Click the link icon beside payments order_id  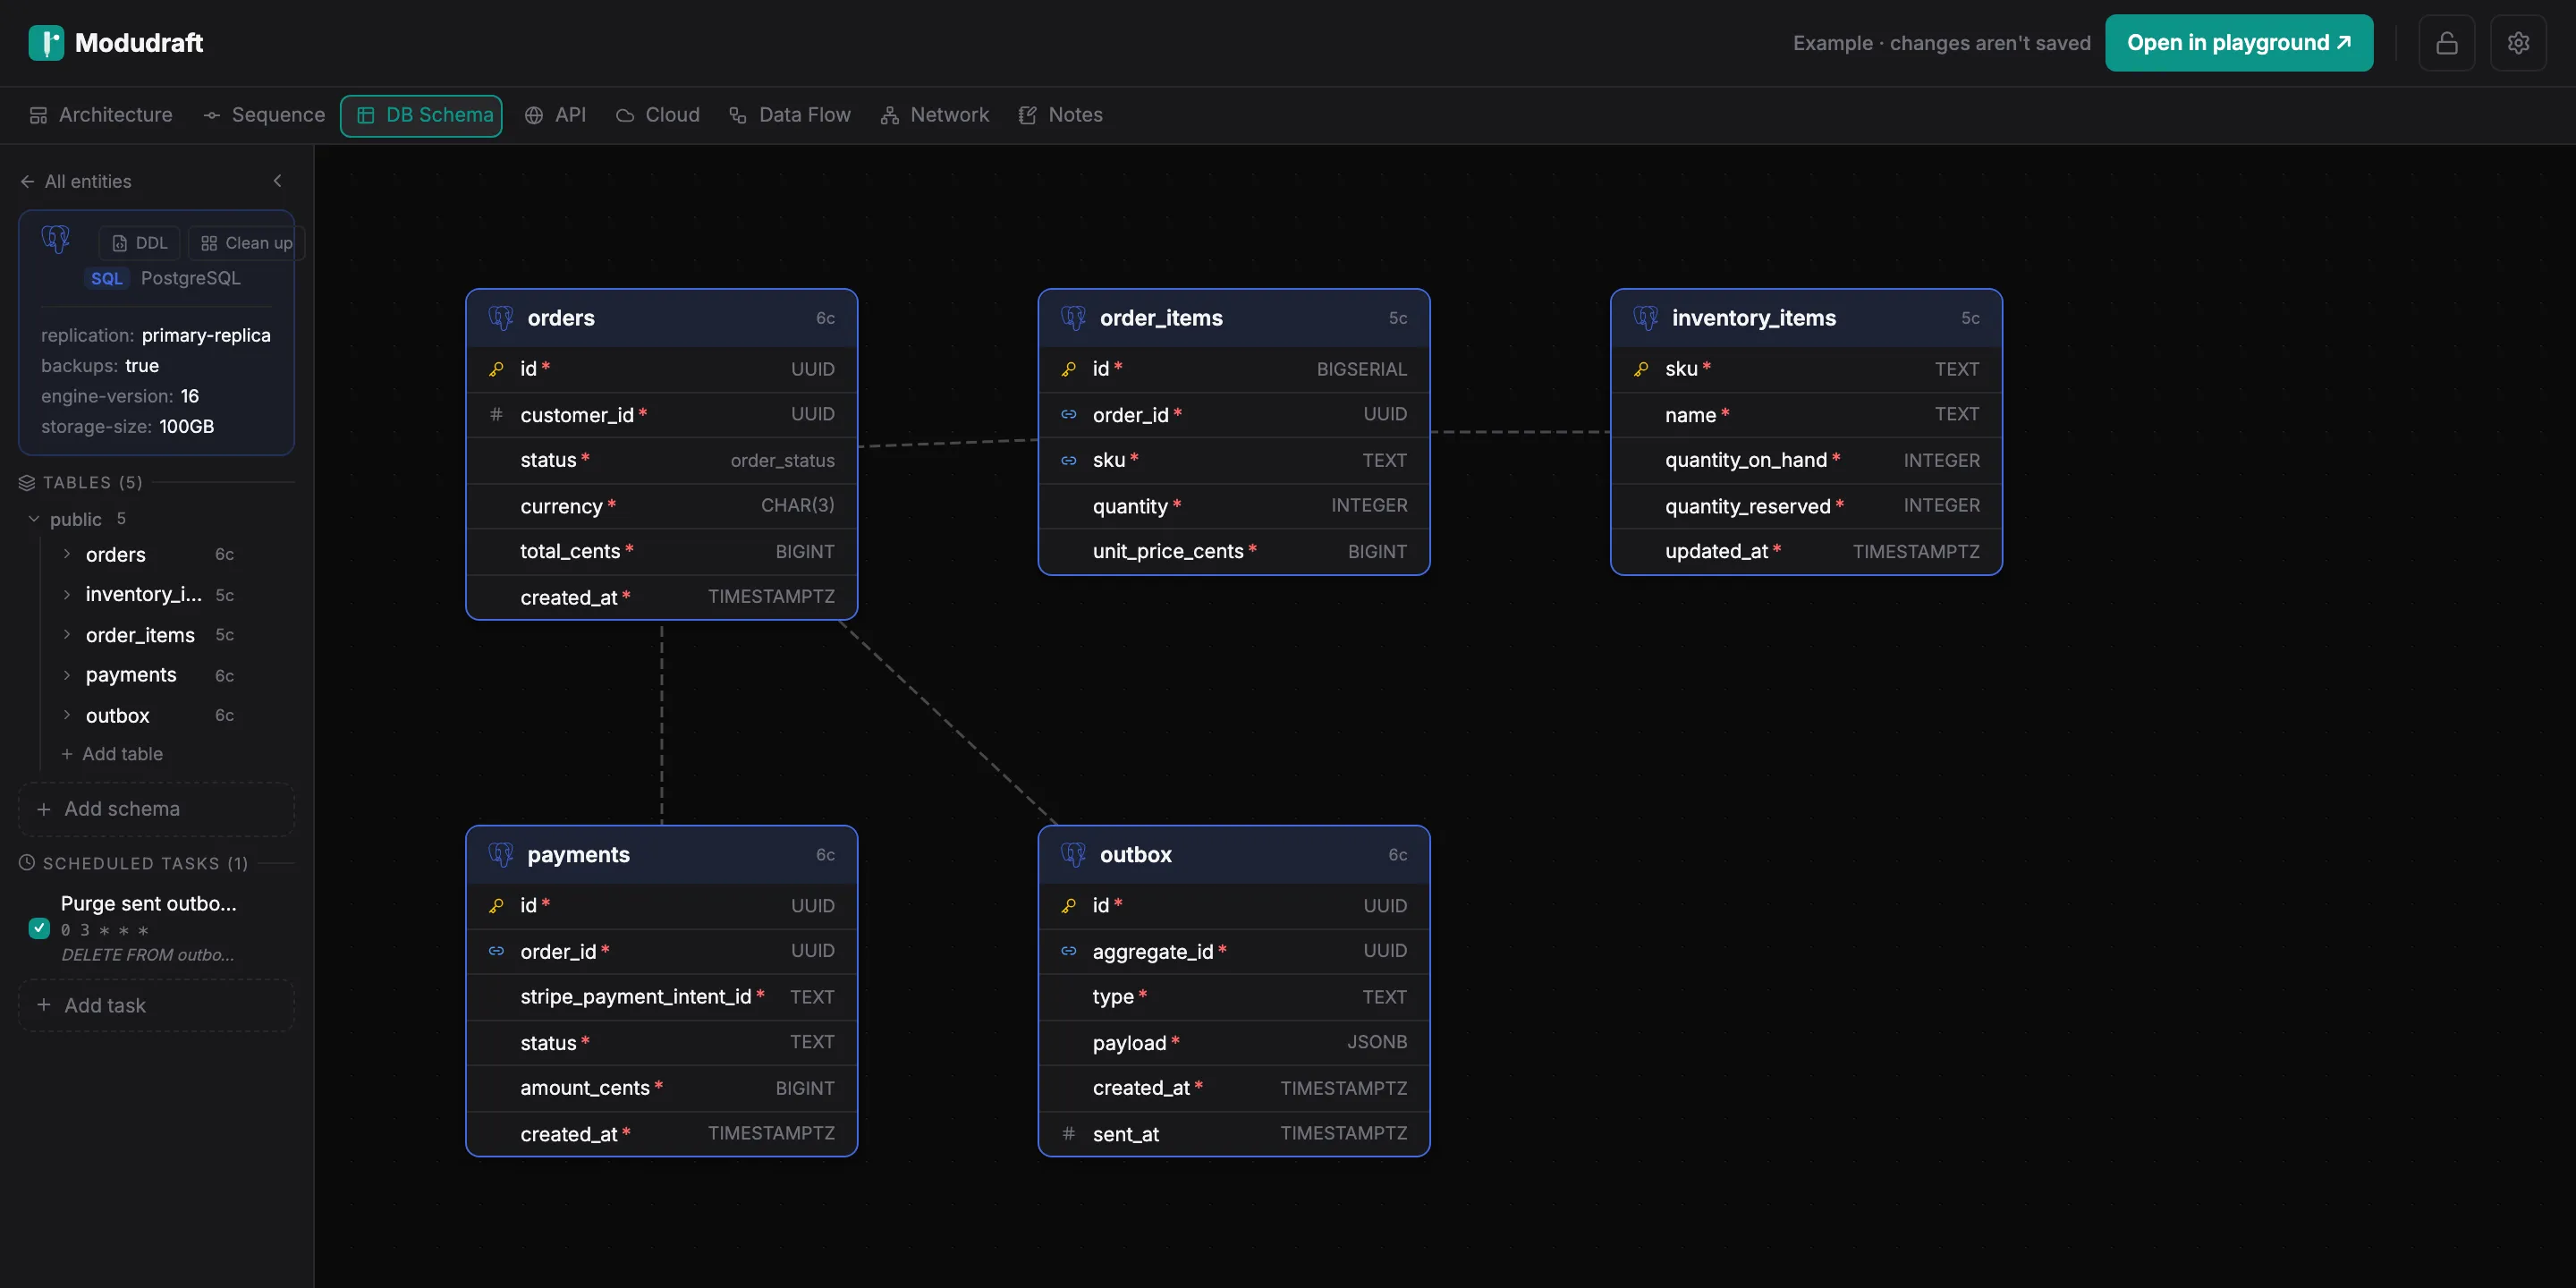496,951
